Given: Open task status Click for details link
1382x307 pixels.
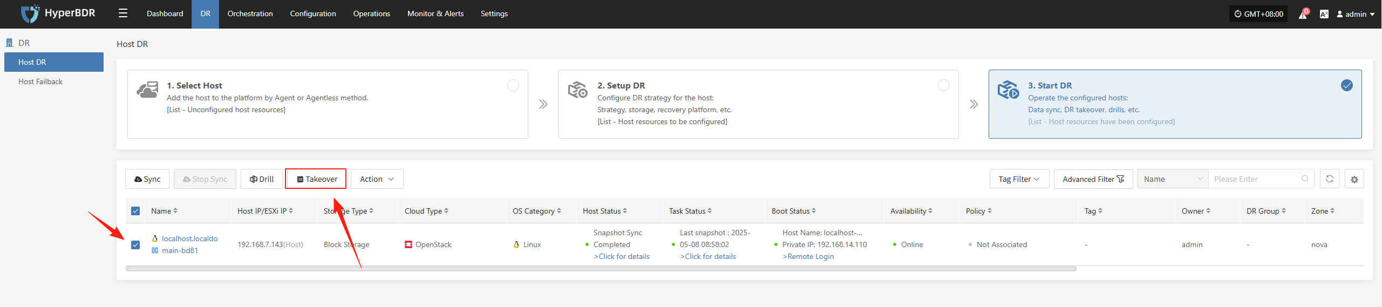Looking at the screenshot, I should pyautogui.click(x=708, y=256).
